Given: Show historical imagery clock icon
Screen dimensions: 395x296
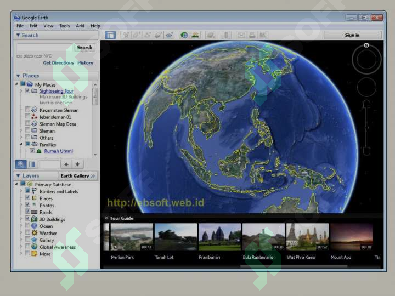Looking at the screenshot, I should (184, 35).
